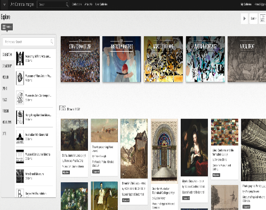Open the village street painting thumbnail
266x210 pixels.
[x=134, y=149]
